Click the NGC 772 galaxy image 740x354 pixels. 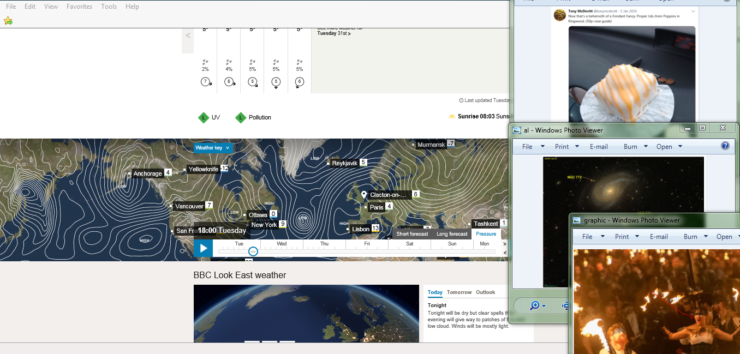624,221
